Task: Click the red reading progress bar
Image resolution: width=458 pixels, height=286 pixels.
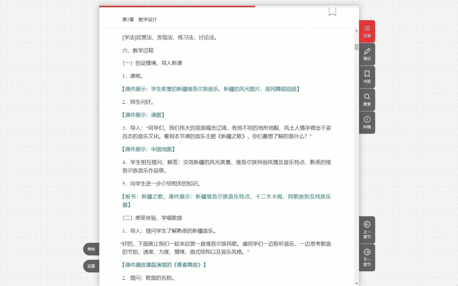Action: pos(177,6)
